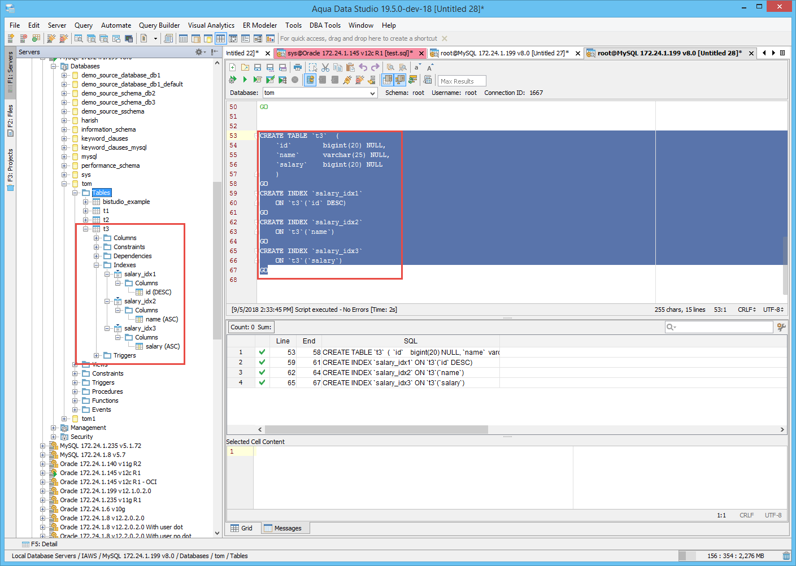Toggle the F2: Files side panel
The image size is (796, 566).
click(x=10, y=120)
